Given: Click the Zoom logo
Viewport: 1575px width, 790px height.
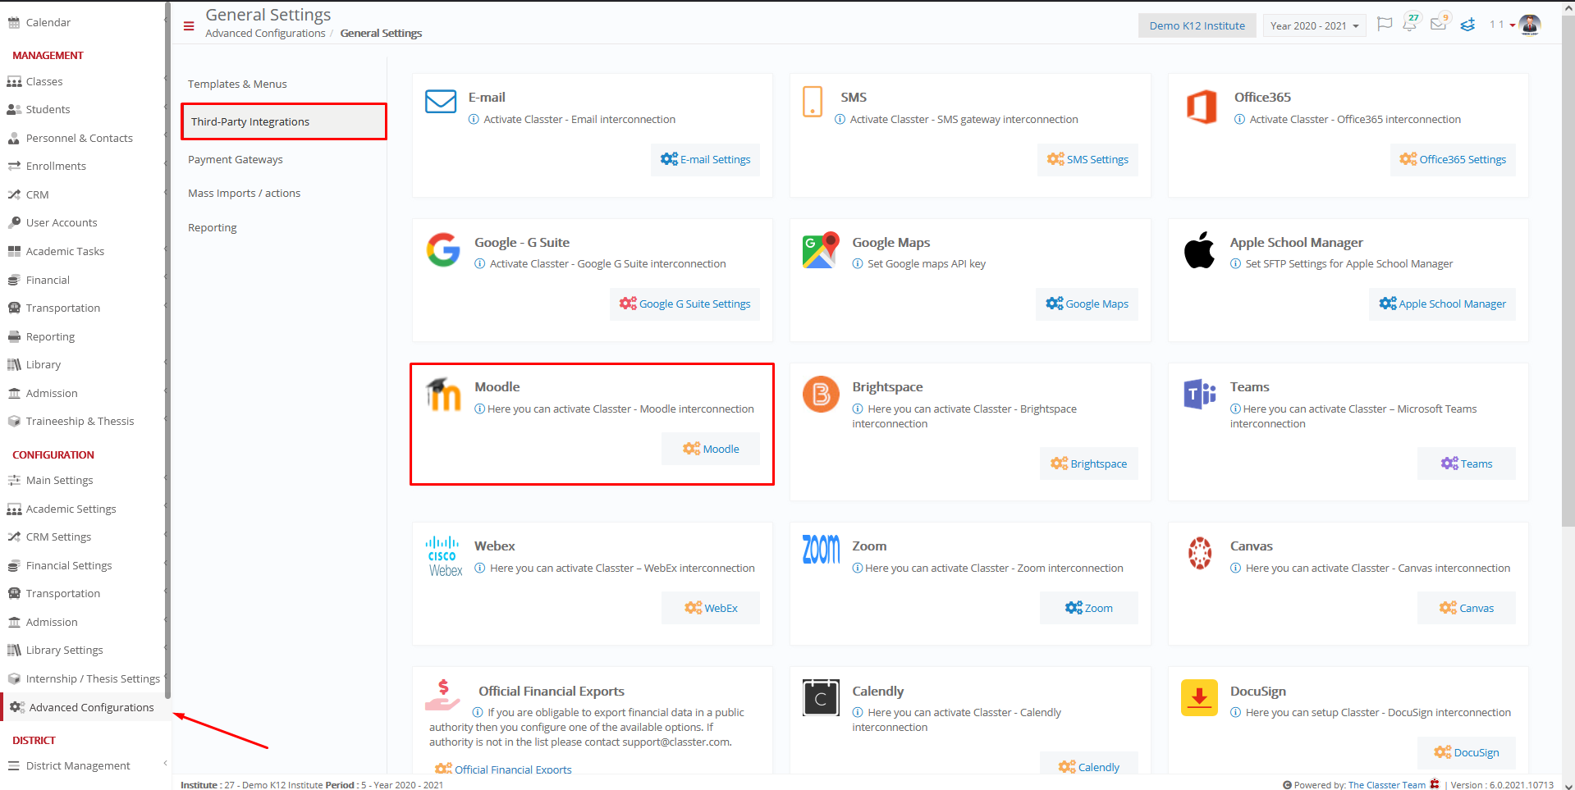Looking at the screenshot, I should click(x=821, y=549).
